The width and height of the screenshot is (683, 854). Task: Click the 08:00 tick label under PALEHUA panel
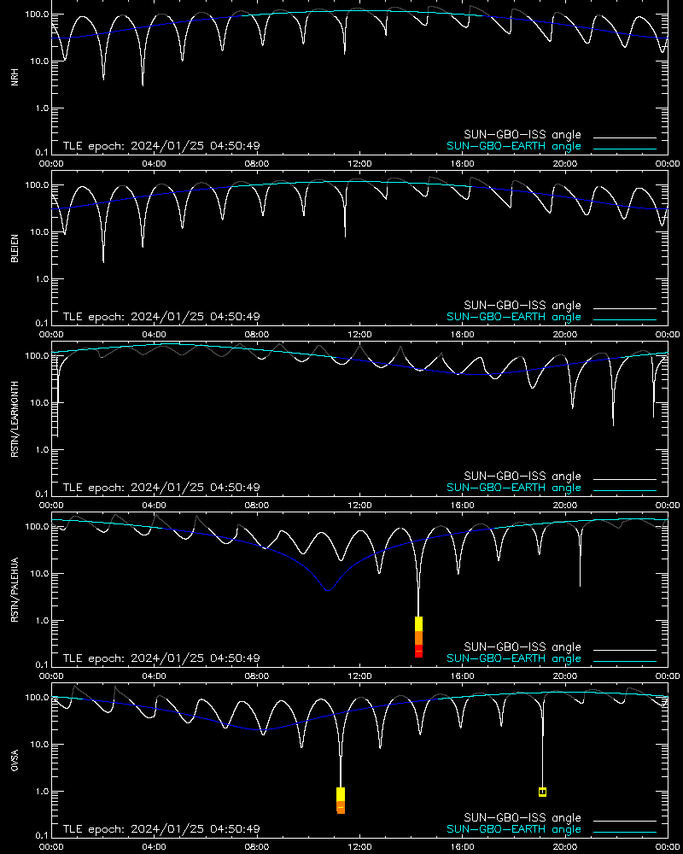click(x=256, y=676)
